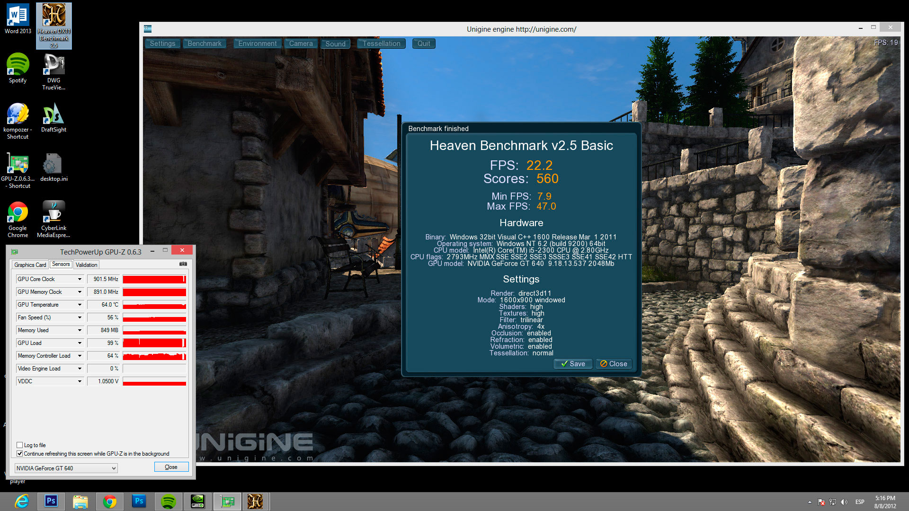
Task: Open Photoshop from the taskbar
Action: (x=51, y=501)
